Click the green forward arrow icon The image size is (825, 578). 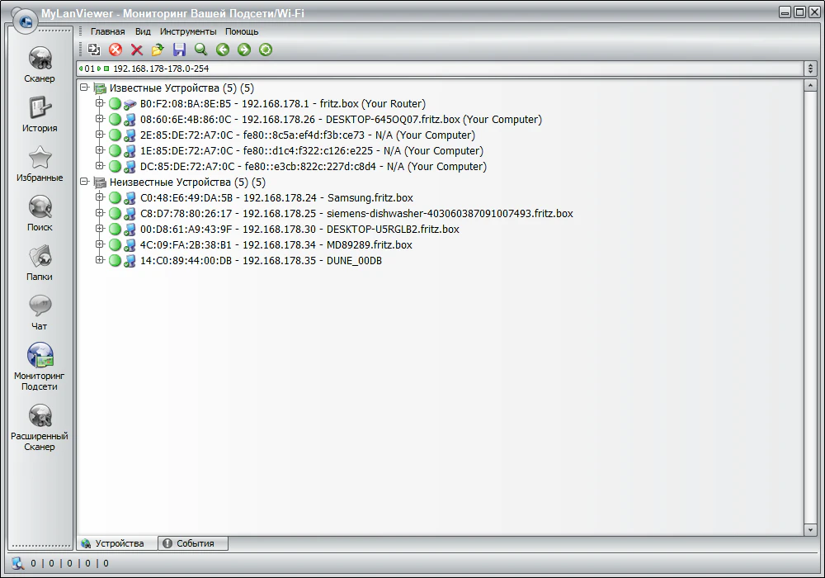[x=243, y=50]
